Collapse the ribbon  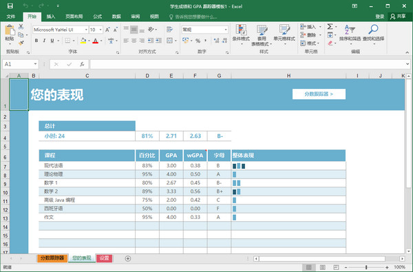(407, 52)
